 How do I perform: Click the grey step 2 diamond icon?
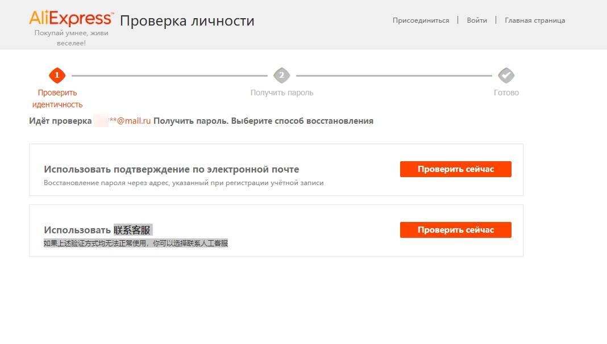pyautogui.click(x=281, y=75)
